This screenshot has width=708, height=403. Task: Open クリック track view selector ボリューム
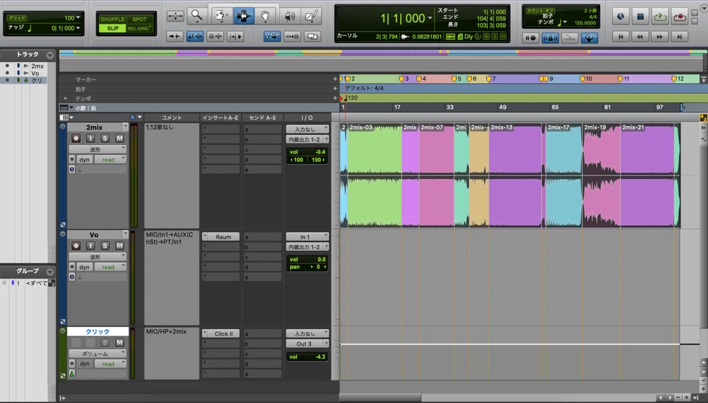pyautogui.click(x=97, y=353)
